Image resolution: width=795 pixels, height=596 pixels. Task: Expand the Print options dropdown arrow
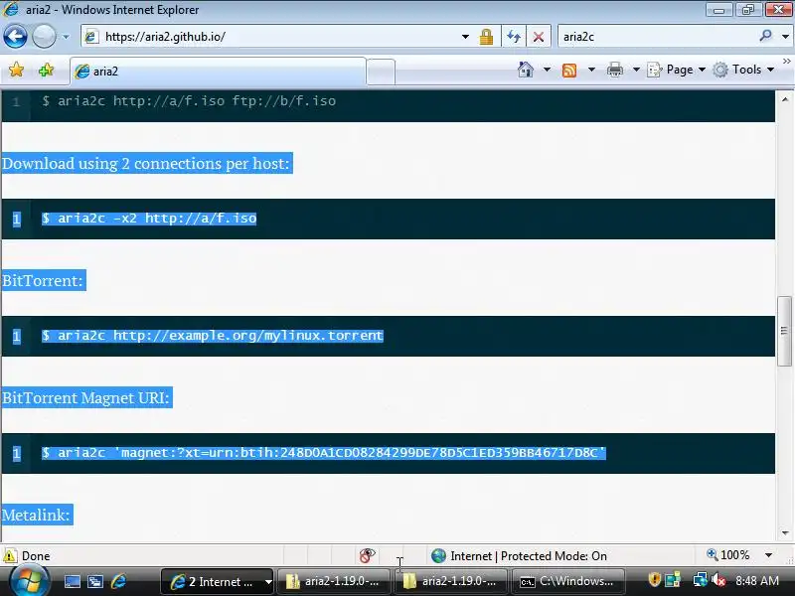pyautogui.click(x=636, y=70)
